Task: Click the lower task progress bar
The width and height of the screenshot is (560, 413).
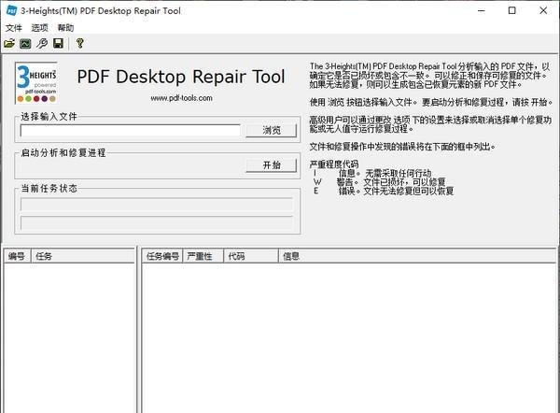Action: coord(157,222)
